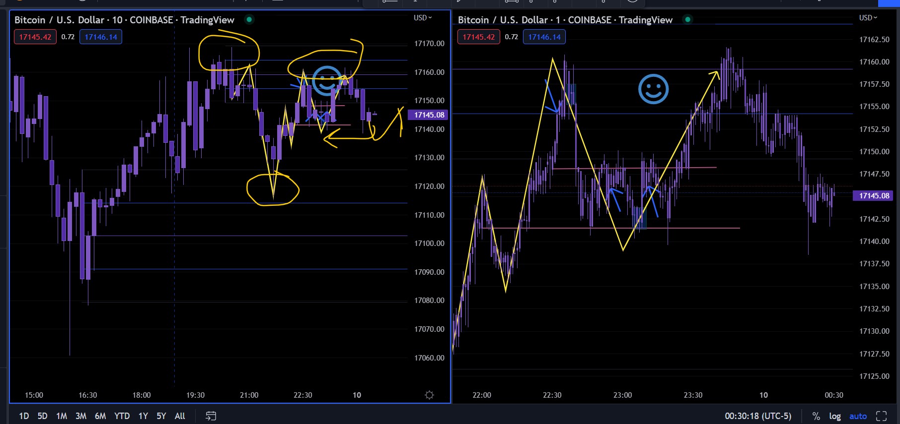Click the 00:30 time axis label
This screenshot has width=900, height=424.
pos(834,395)
